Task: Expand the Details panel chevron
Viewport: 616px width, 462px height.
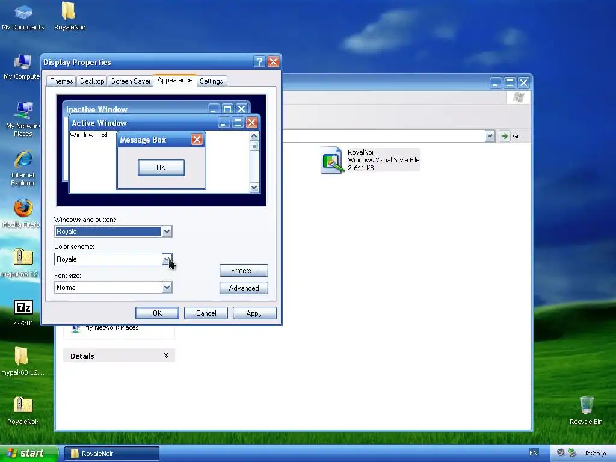Action: tap(166, 356)
